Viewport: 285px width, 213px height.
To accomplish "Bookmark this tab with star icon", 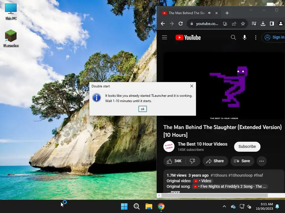I will pyautogui.click(x=243, y=24).
